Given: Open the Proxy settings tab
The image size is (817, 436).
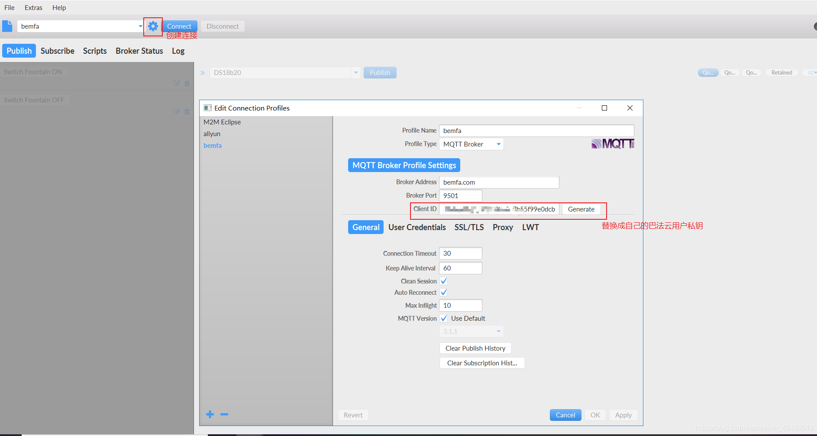Looking at the screenshot, I should (503, 227).
